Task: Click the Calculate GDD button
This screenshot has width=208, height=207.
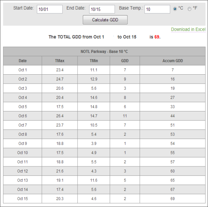Action: coord(105,20)
